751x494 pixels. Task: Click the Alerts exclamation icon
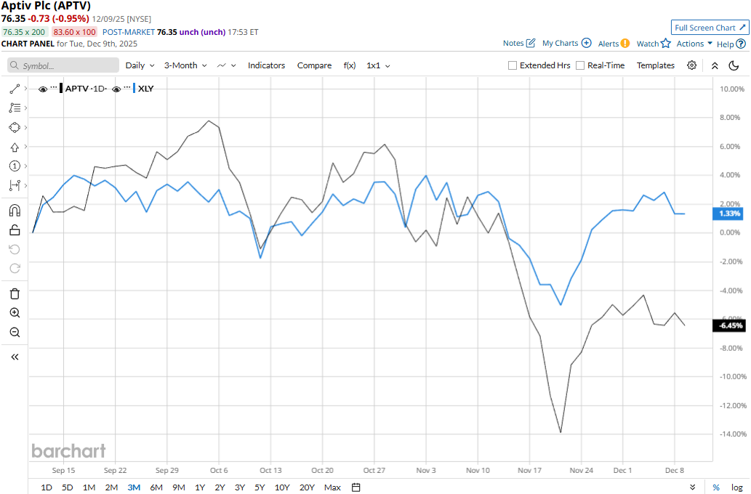(625, 43)
